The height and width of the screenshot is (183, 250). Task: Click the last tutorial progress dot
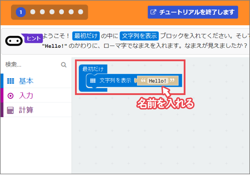80,12
